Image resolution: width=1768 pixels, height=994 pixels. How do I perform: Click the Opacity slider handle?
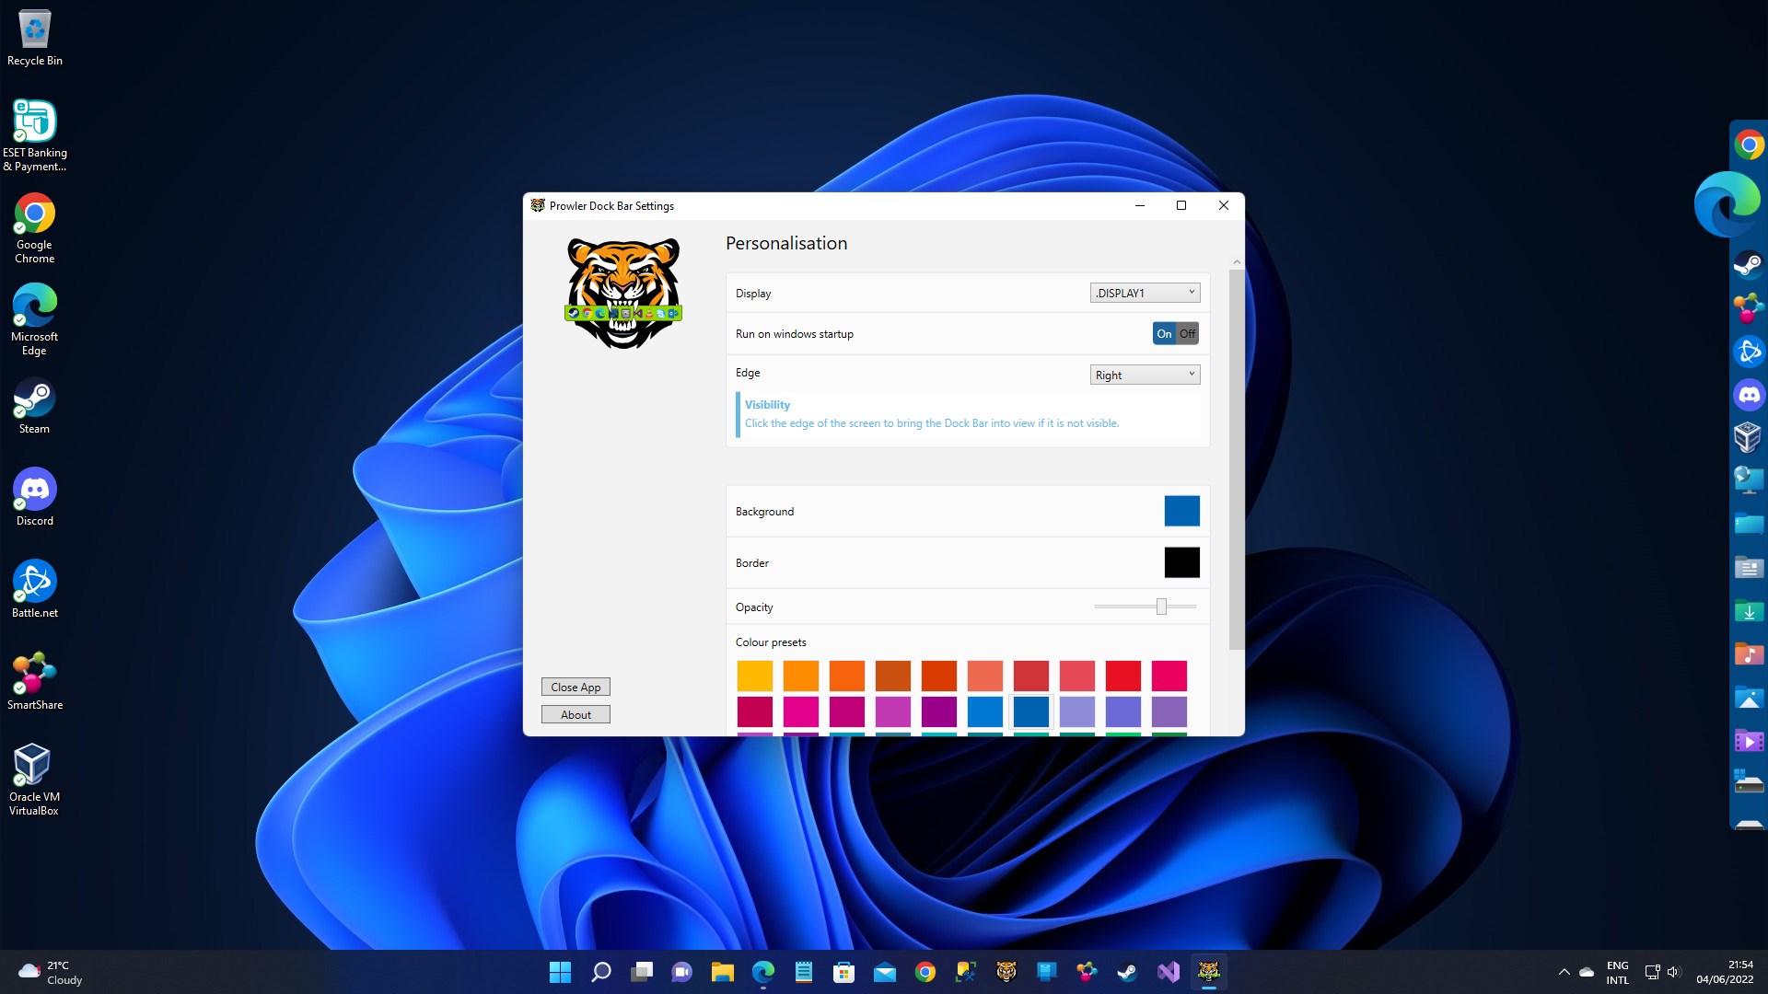pyautogui.click(x=1161, y=607)
